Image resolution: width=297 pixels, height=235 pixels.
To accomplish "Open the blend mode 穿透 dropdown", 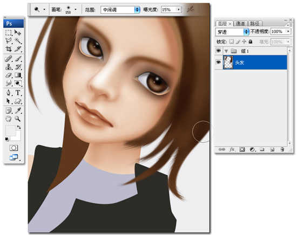I will coord(232,32).
